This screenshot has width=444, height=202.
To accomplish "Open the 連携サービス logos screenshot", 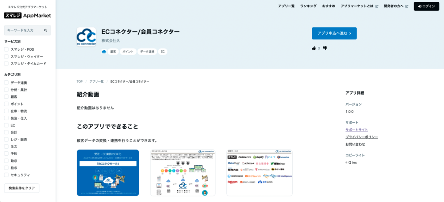I will pos(259,173).
